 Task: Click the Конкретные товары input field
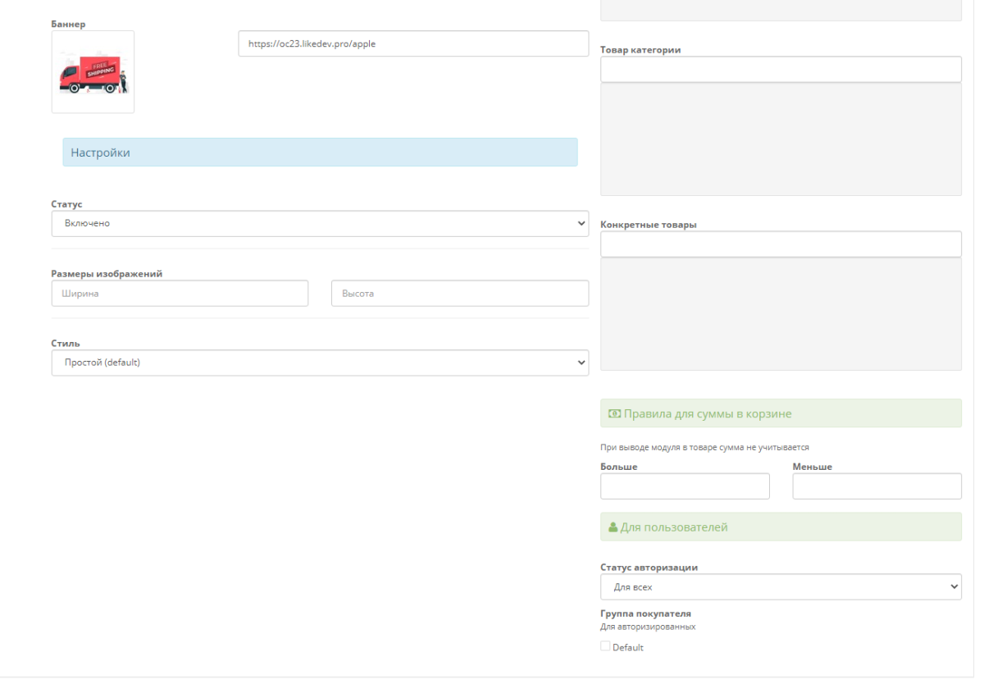click(x=781, y=244)
